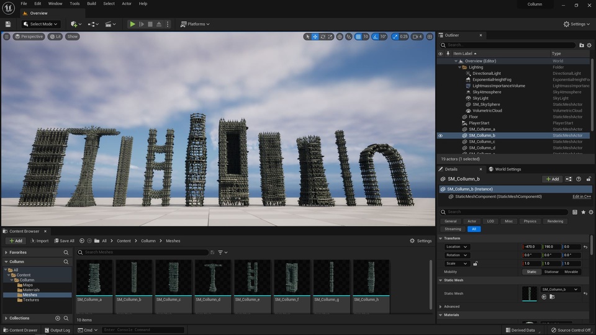Viewport: 596px width, 335px height.
Task: Toggle visibility eye for SM_Collumn_b
Action: (x=441, y=135)
